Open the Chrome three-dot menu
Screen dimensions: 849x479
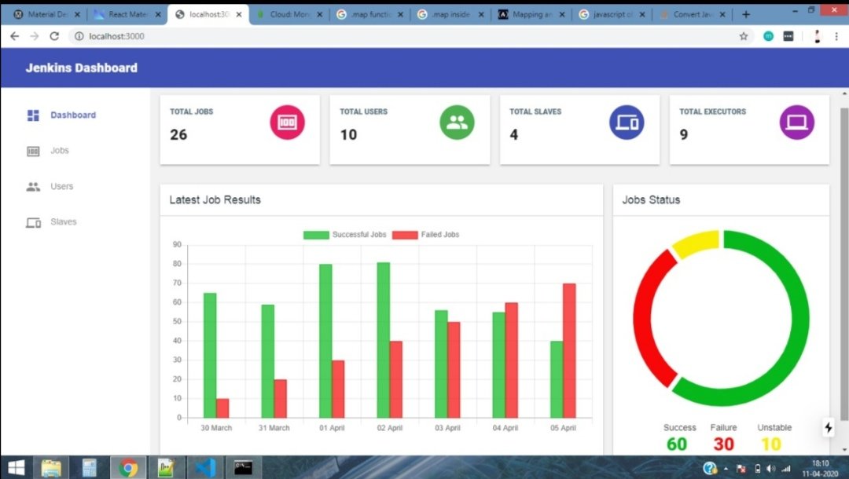tap(836, 36)
